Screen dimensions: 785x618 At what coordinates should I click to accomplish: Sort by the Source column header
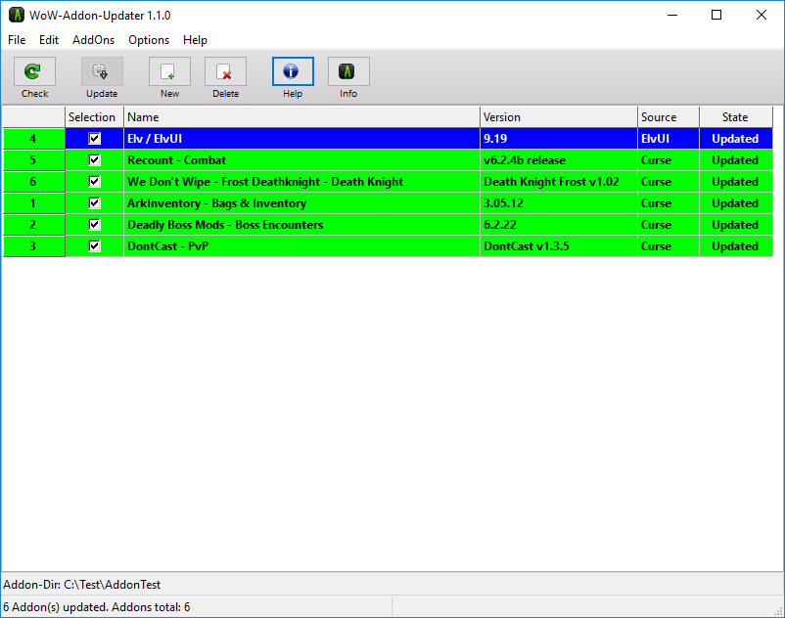coord(669,117)
